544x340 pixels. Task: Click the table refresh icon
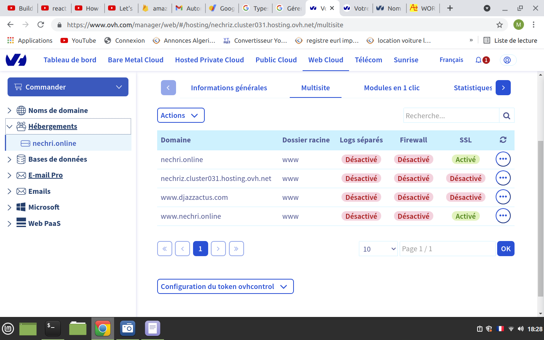tap(503, 140)
